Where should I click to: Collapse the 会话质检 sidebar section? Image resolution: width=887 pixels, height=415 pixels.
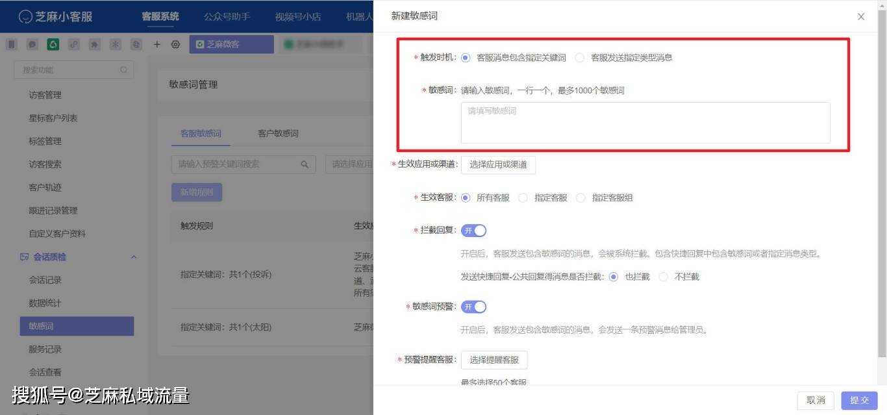click(x=134, y=257)
